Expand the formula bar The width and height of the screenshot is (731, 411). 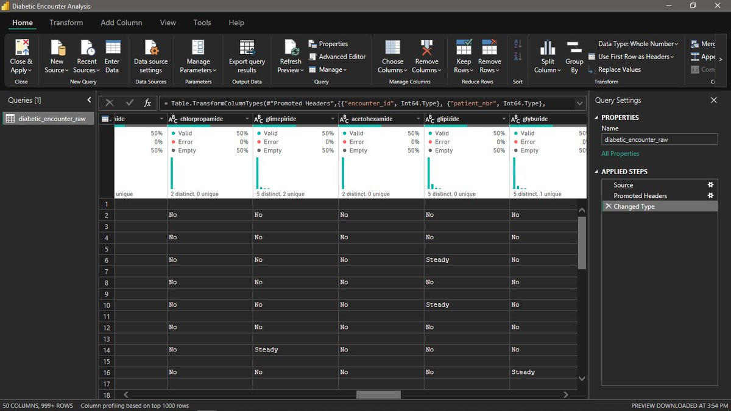point(579,104)
